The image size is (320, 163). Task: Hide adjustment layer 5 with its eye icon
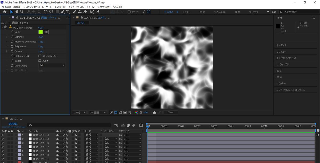click(x=3, y=143)
